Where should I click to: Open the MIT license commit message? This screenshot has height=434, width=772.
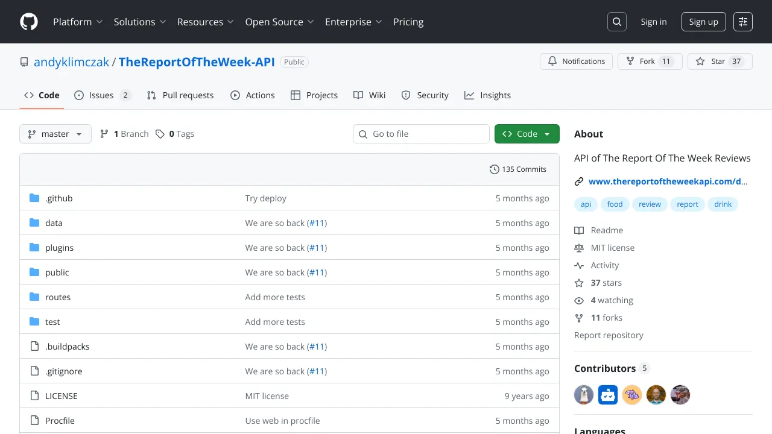(267, 396)
